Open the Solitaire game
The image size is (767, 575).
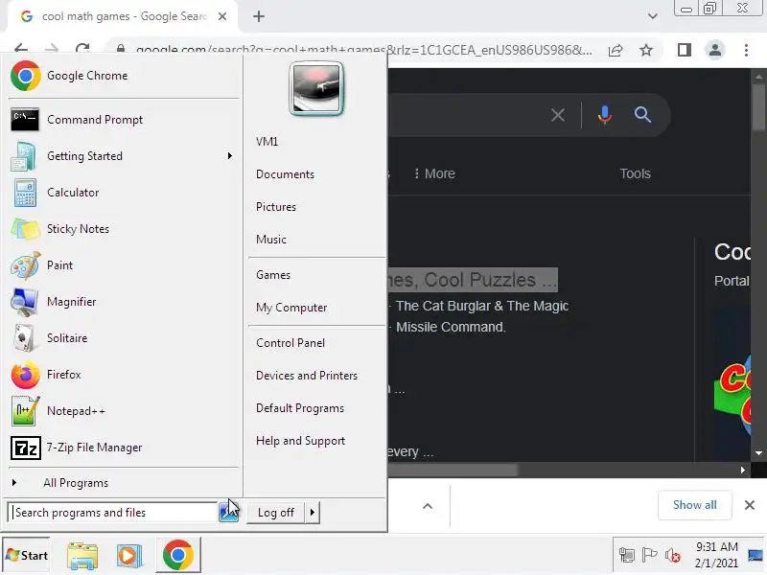click(x=124, y=338)
